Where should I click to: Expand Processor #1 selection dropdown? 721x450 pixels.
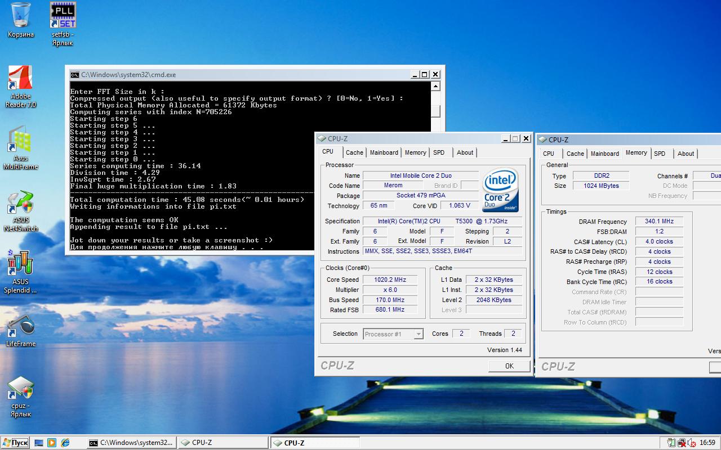(x=419, y=334)
